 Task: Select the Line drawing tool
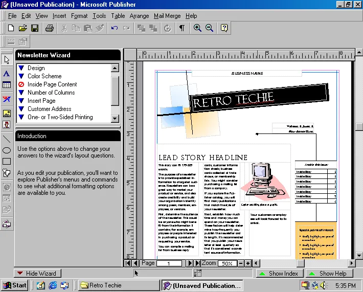click(7, 139)
